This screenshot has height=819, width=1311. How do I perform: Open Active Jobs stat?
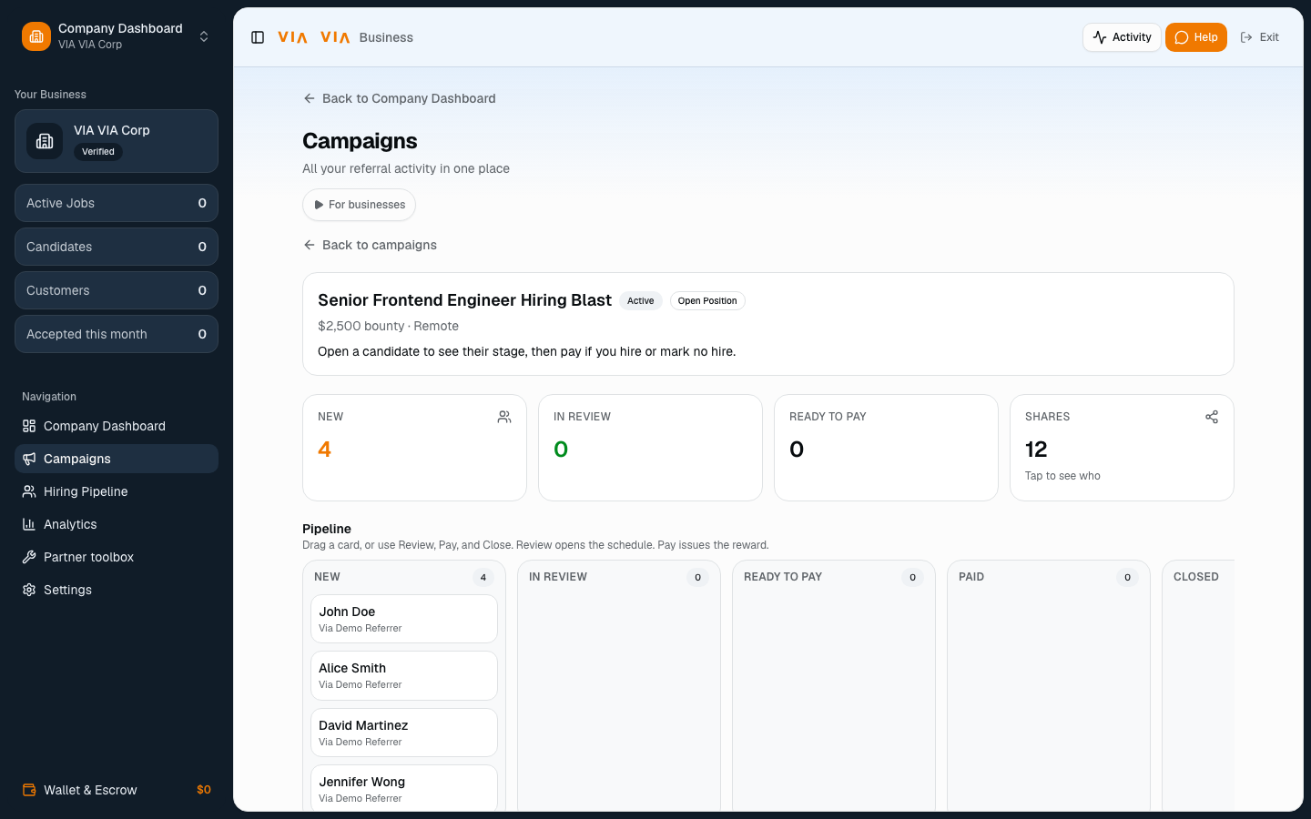[117, 203]
